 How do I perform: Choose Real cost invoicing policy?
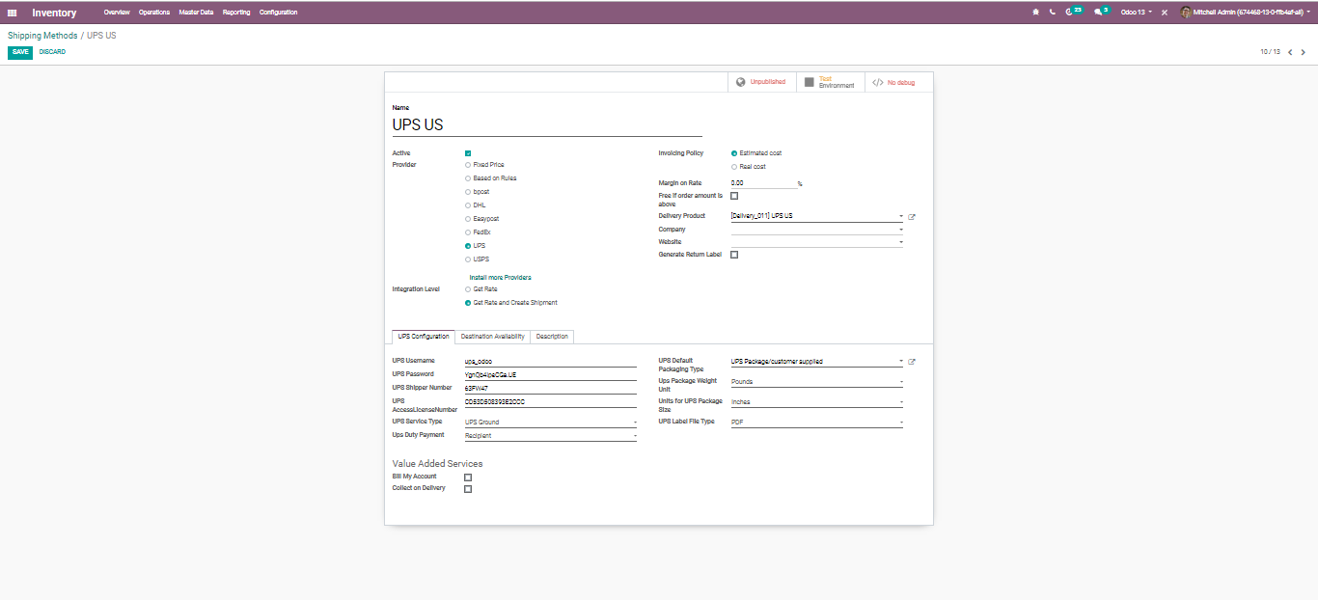click(734, 167)
